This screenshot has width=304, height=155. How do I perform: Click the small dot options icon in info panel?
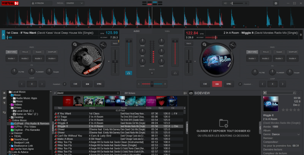298,93
